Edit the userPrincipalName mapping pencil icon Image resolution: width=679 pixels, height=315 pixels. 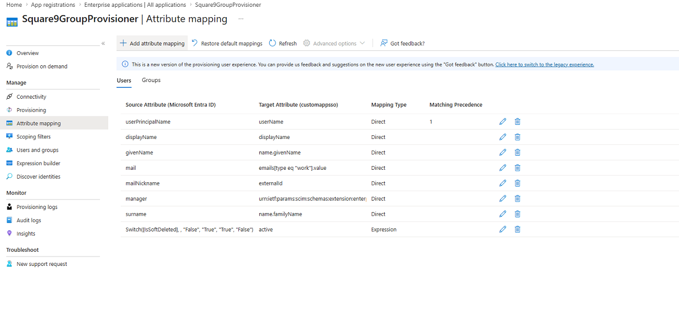tap(502, 121)
